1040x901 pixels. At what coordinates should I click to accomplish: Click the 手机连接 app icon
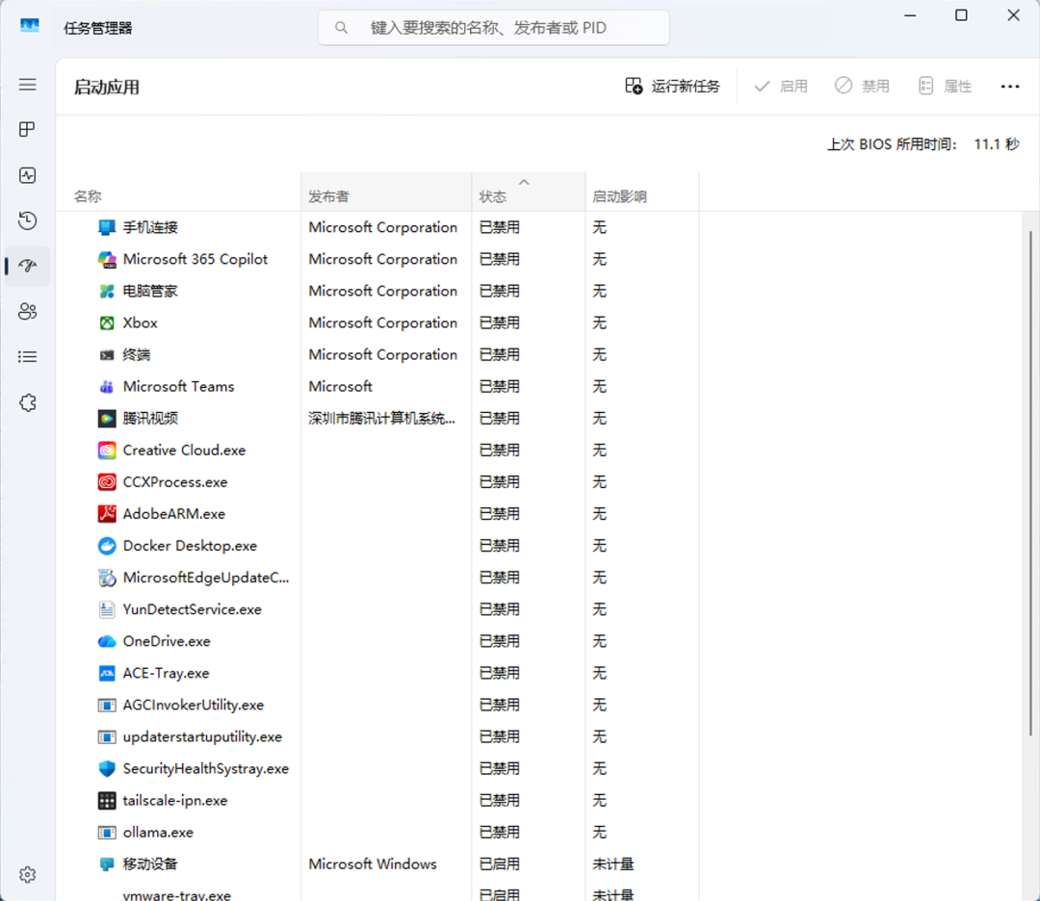pyautogui.click(x=107, y=227)
